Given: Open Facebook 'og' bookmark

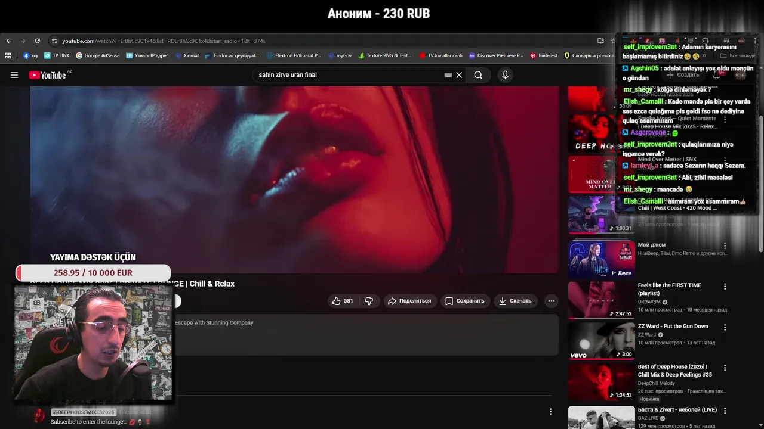Looking at the screenshot, I should (30, 55).
